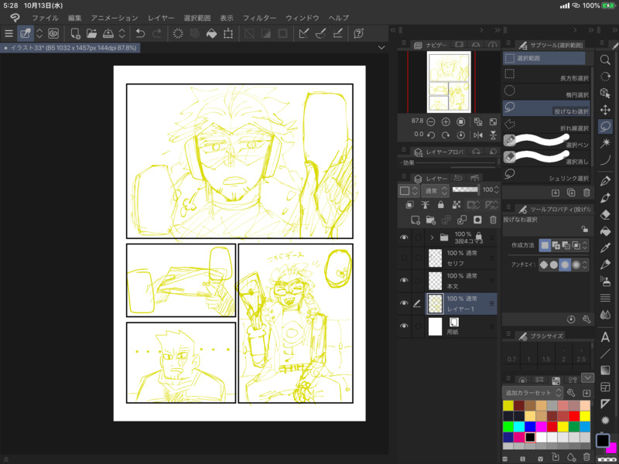
Task: Expand the 3段4コマ layer folder
Action: [432, 237]
